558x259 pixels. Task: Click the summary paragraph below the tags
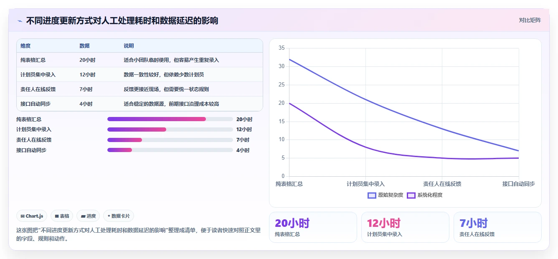point(138,234)
